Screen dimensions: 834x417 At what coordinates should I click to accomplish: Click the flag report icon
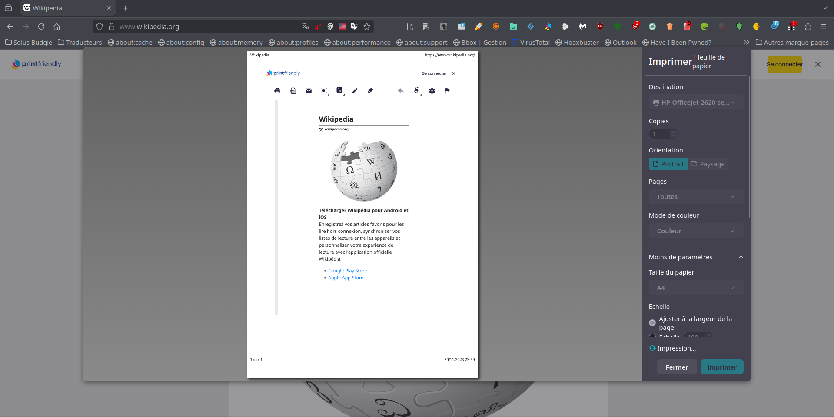447,91
